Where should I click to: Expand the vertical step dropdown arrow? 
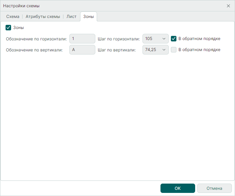164,50
